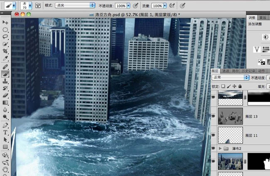
Task: Open the brush opacity slider arrow
Action: coord(128,6)
